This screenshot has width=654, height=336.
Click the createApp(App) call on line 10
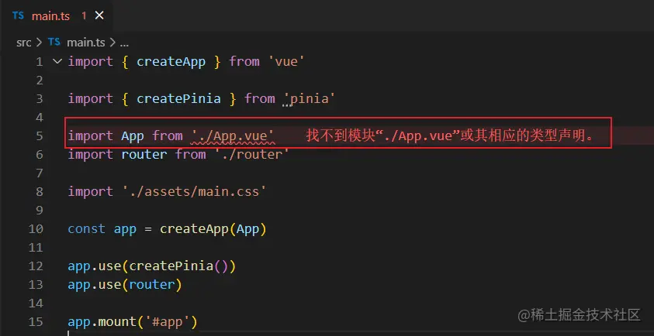[213, 229]
